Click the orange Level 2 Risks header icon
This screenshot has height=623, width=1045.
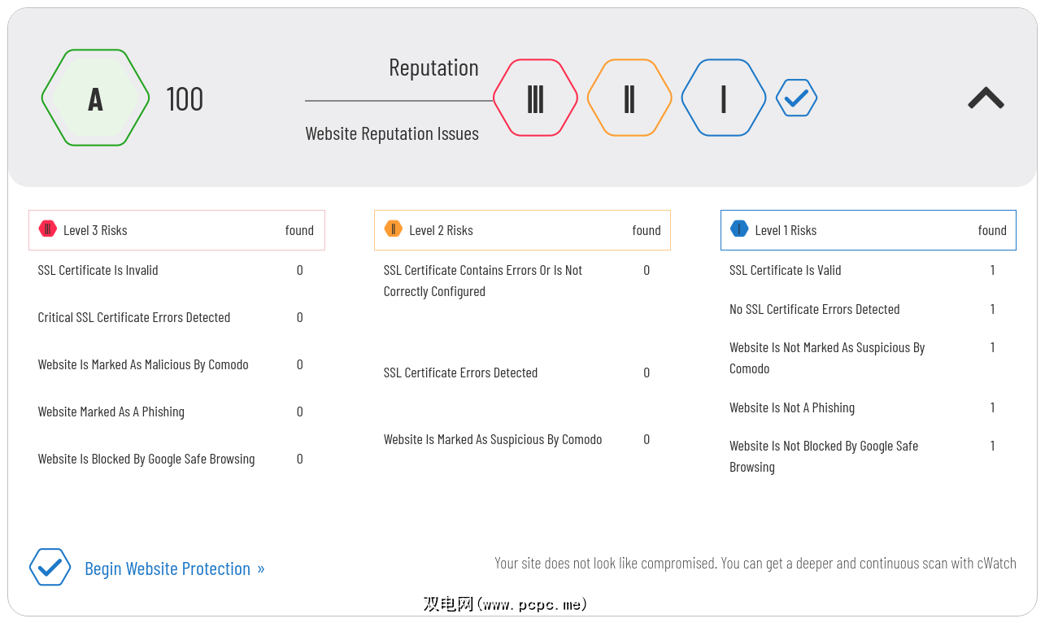click(394, 229)
